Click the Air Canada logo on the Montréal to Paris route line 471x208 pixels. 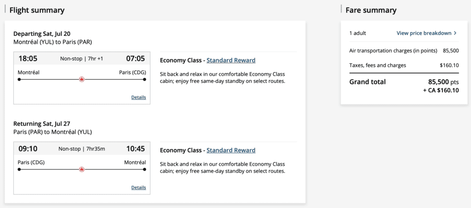point(82,79)
